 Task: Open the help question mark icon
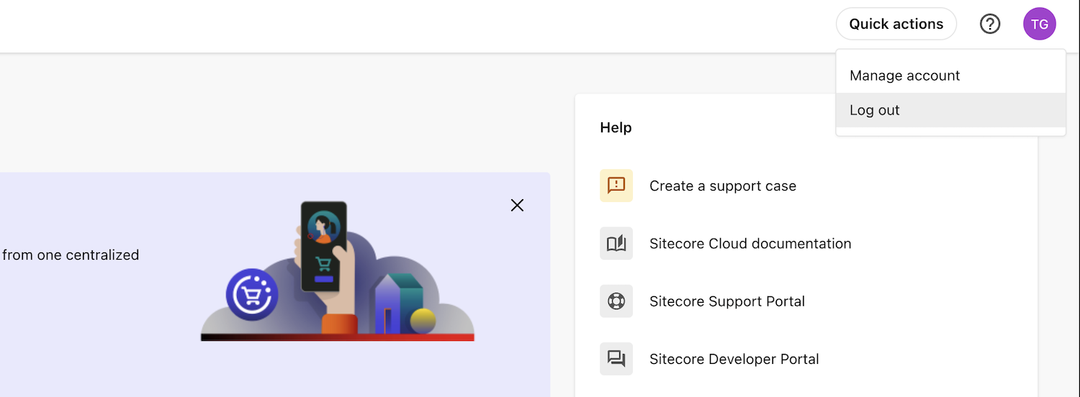pyautogui.click(x=990, y=24)
